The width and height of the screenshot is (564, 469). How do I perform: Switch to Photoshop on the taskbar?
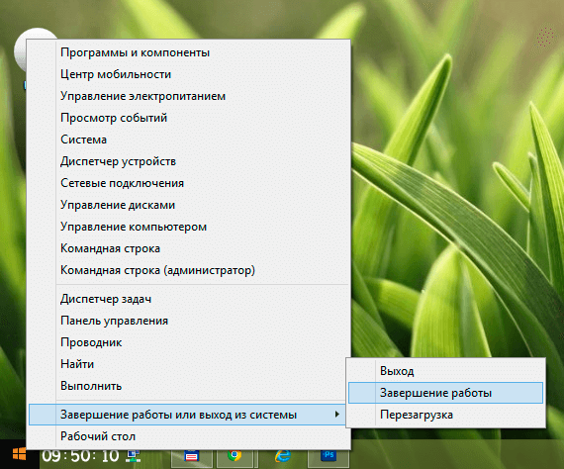click(x=329, y=456)
